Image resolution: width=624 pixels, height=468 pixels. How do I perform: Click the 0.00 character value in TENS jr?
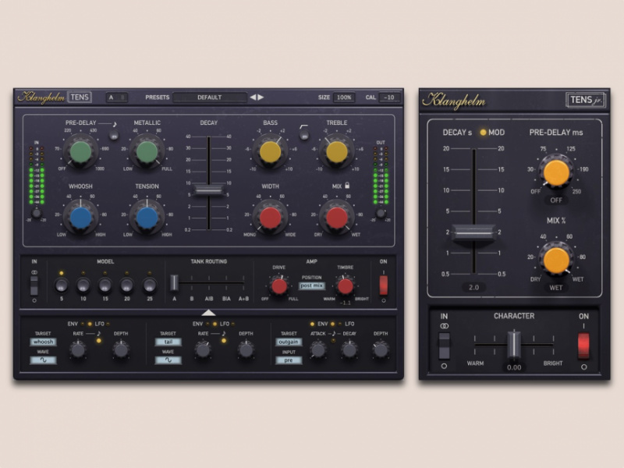(514, 367)
